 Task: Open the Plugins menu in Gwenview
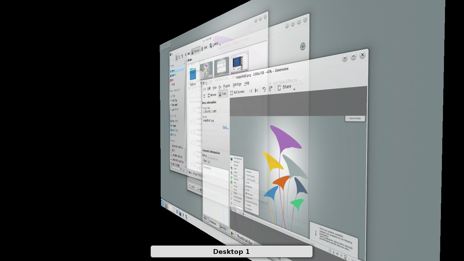click(x=227, y=86)
